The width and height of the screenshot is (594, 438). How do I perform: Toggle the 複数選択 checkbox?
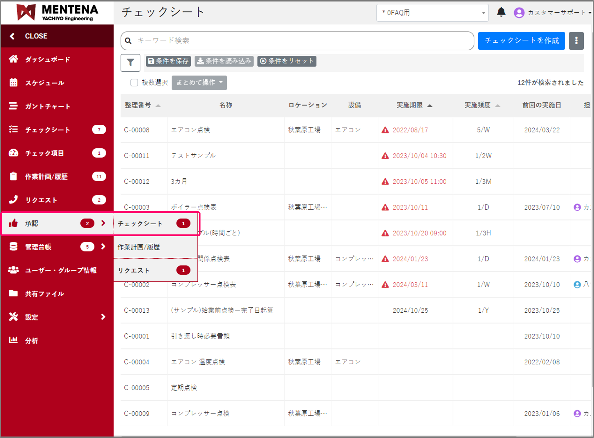[x=134, y=83]
